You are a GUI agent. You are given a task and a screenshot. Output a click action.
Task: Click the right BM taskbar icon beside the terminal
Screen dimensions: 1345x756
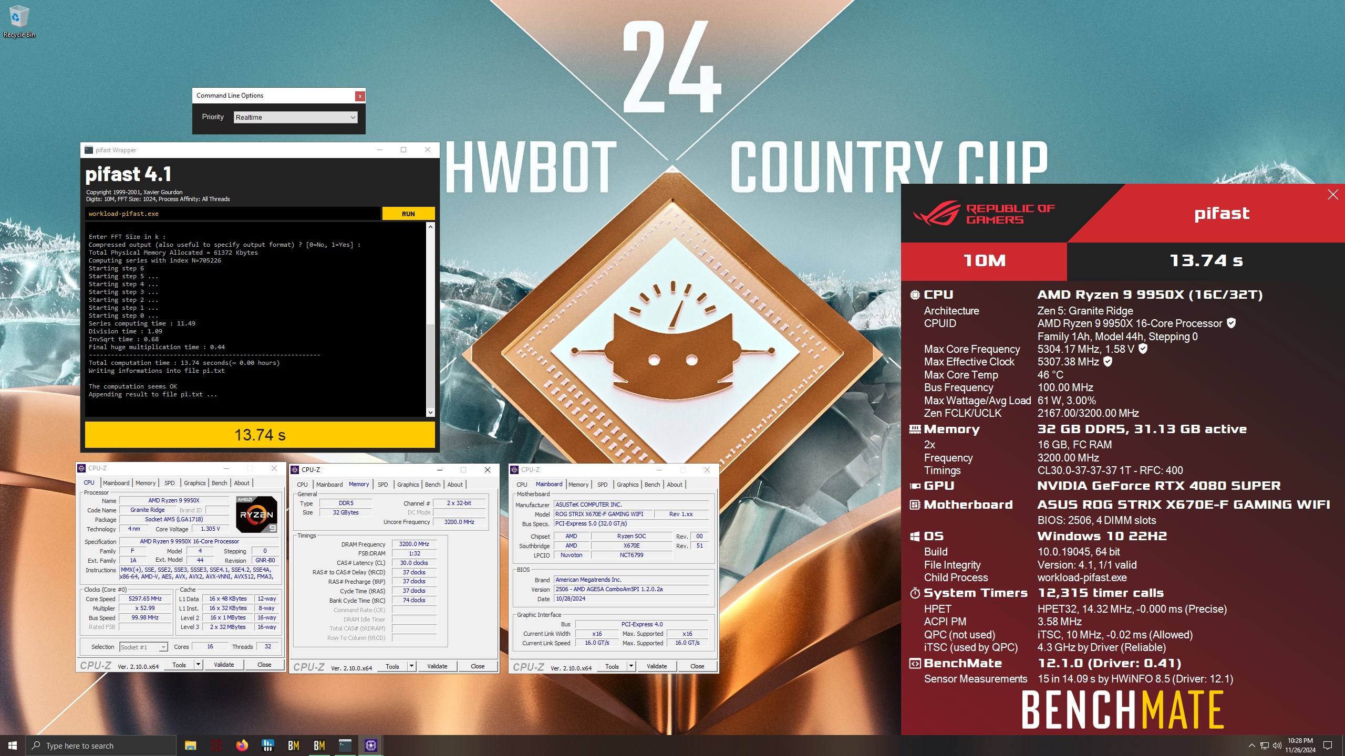(x=319, y=745)
